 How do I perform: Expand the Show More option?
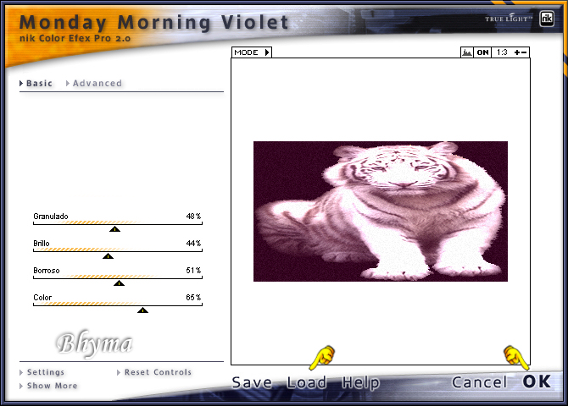pyautogui.click(x=48, y=386)
